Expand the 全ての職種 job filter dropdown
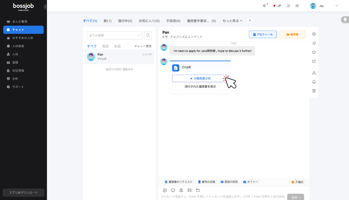This screenshot has height=200, width=349. [x=114, y=35]
